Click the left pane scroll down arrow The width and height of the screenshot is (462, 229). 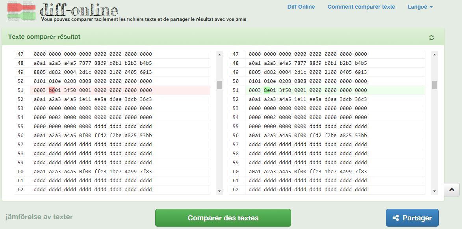tap(219, 191)
